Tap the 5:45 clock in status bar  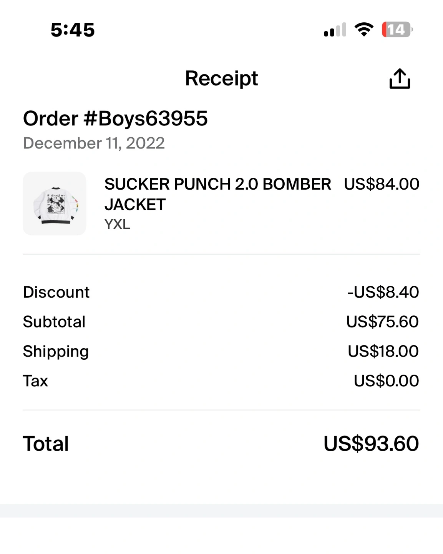[73, 30]
